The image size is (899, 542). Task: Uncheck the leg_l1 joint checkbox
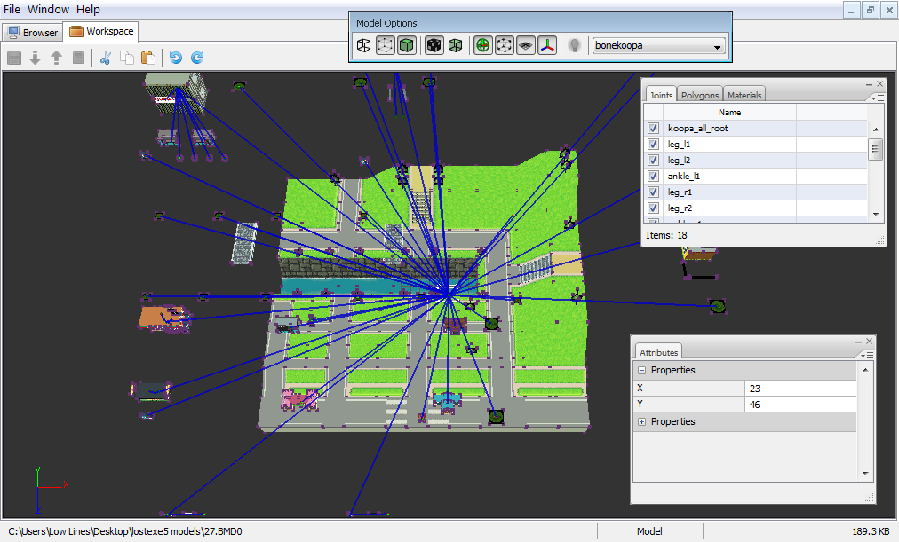pos(653,145)
